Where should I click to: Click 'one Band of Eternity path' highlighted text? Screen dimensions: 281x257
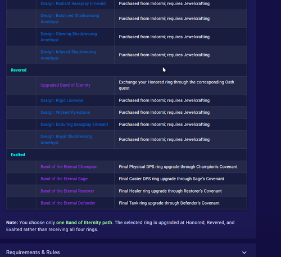pos(84,223)
